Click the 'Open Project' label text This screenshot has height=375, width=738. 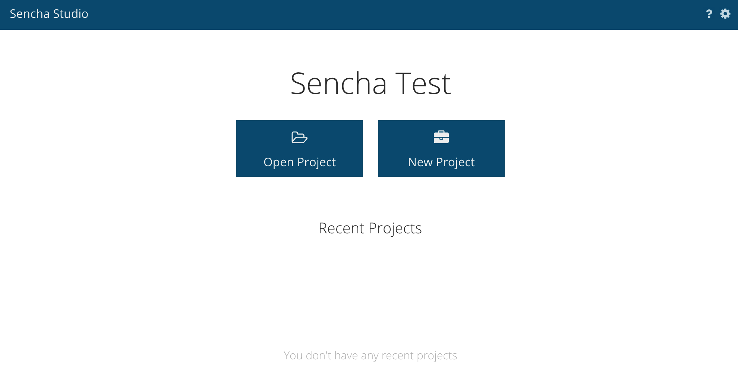point(300,162)
